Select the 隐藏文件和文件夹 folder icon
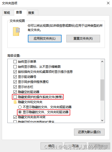The width and height of the screenshot is (112, 152). coord(15,102)
